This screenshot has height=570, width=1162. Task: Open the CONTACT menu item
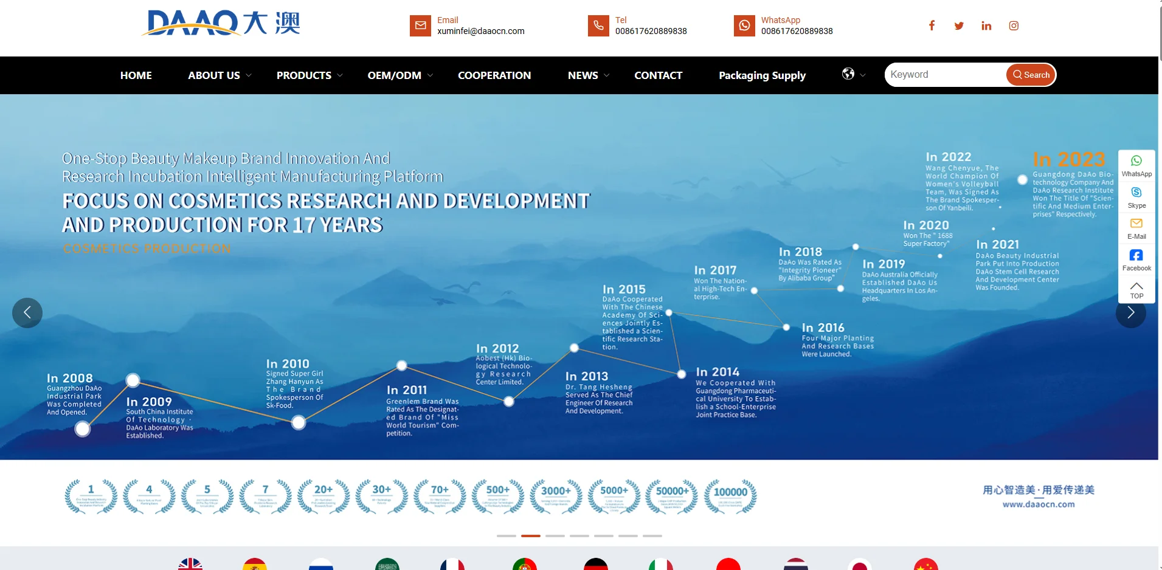coord(658,75)
